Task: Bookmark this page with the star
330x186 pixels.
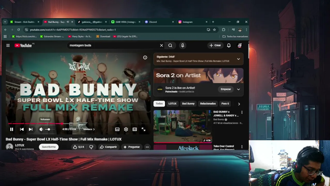Action: [214, 30]
